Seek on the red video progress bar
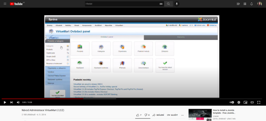The width and height of the screenshot is (266, 121). 43,99
